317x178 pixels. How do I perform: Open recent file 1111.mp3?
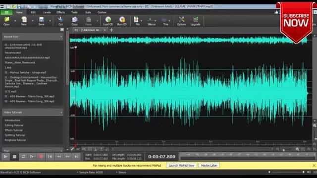(x=10, y=91)
